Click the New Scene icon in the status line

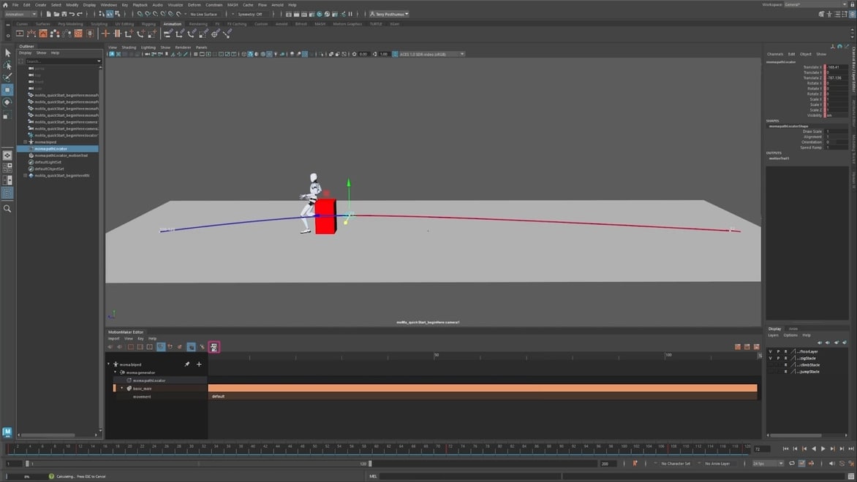[x=48, y=14]
